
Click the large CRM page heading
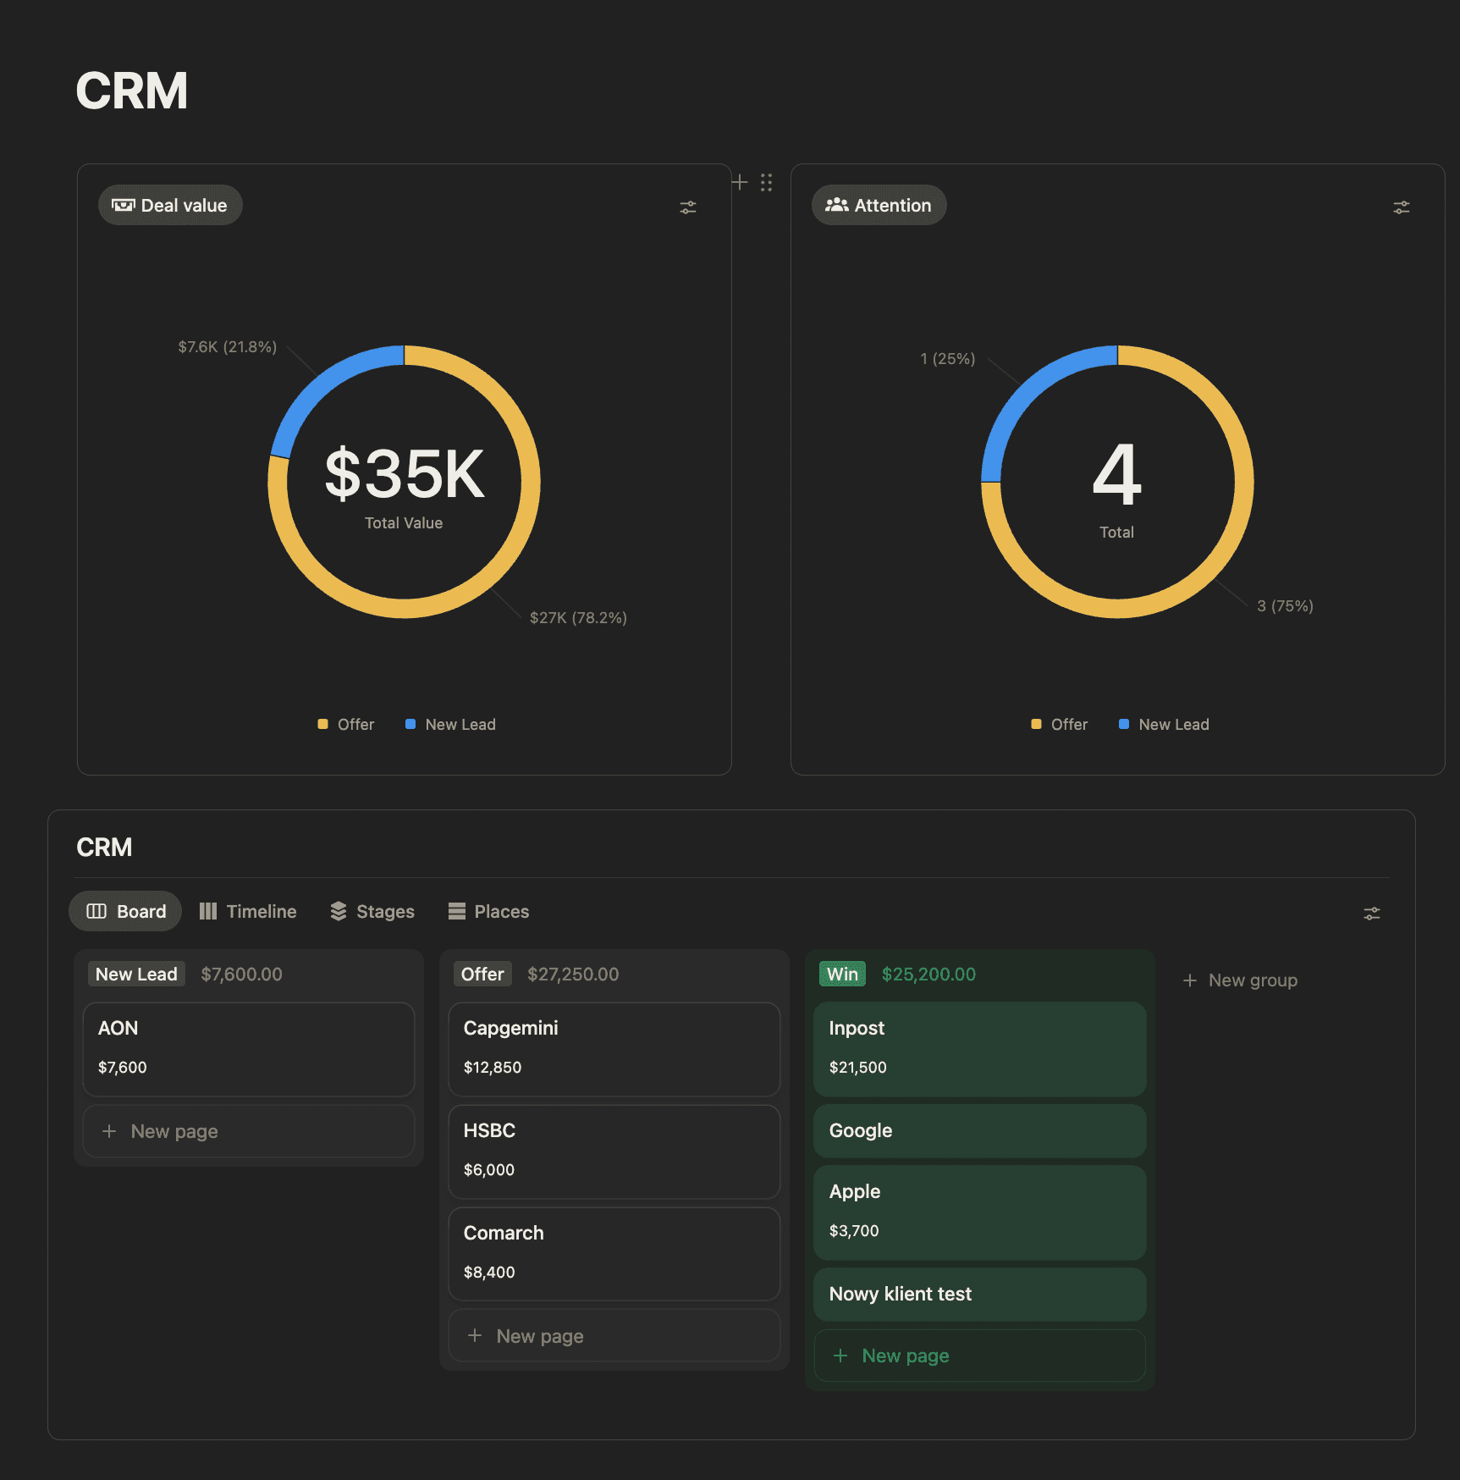click(x=132, y=91)
